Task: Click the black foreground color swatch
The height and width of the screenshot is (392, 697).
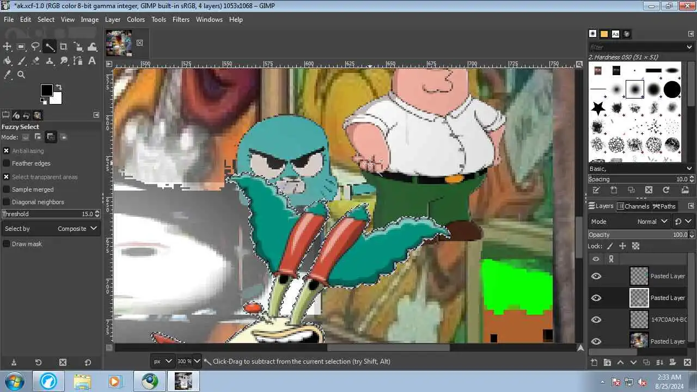Action: [46, 90]
